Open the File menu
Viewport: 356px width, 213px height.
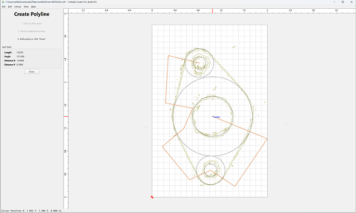pos(4,7)
